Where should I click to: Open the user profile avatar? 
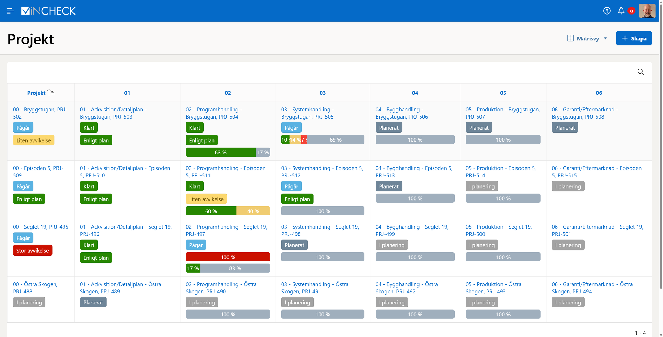coord(647,11)
